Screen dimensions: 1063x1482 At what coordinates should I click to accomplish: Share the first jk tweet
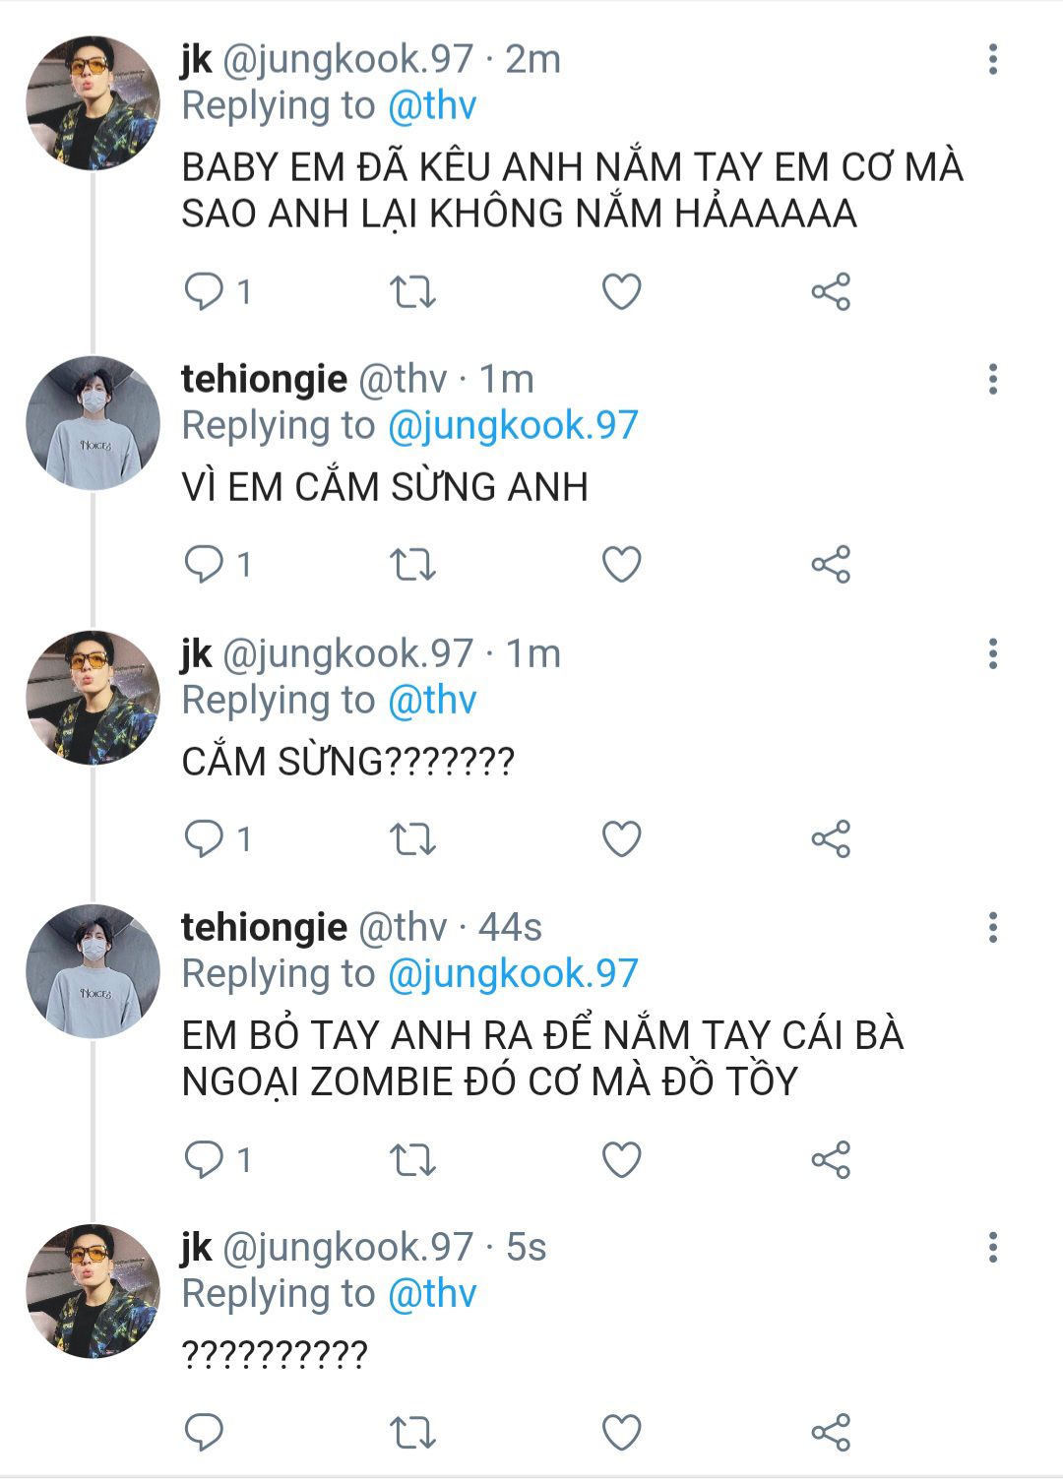click(x=831, y=292)
